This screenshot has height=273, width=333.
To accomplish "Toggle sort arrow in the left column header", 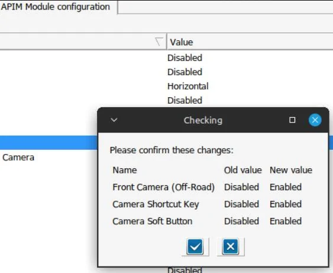I will tap(159, 41).
